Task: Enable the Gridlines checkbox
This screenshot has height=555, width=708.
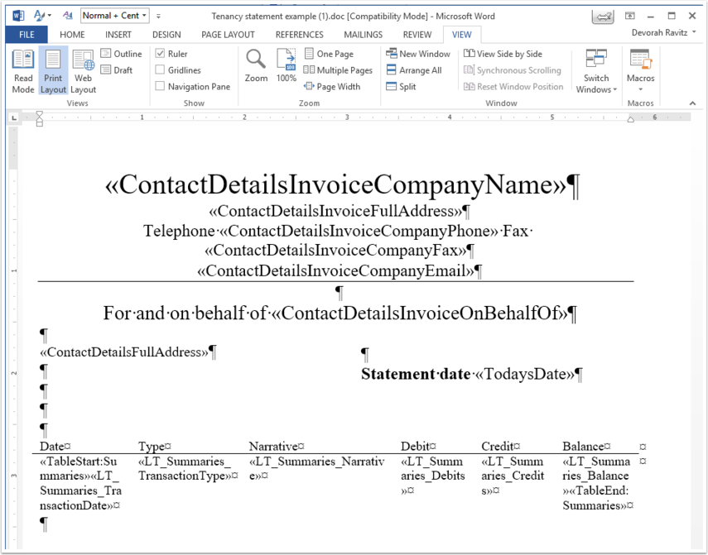Action: 160,69
